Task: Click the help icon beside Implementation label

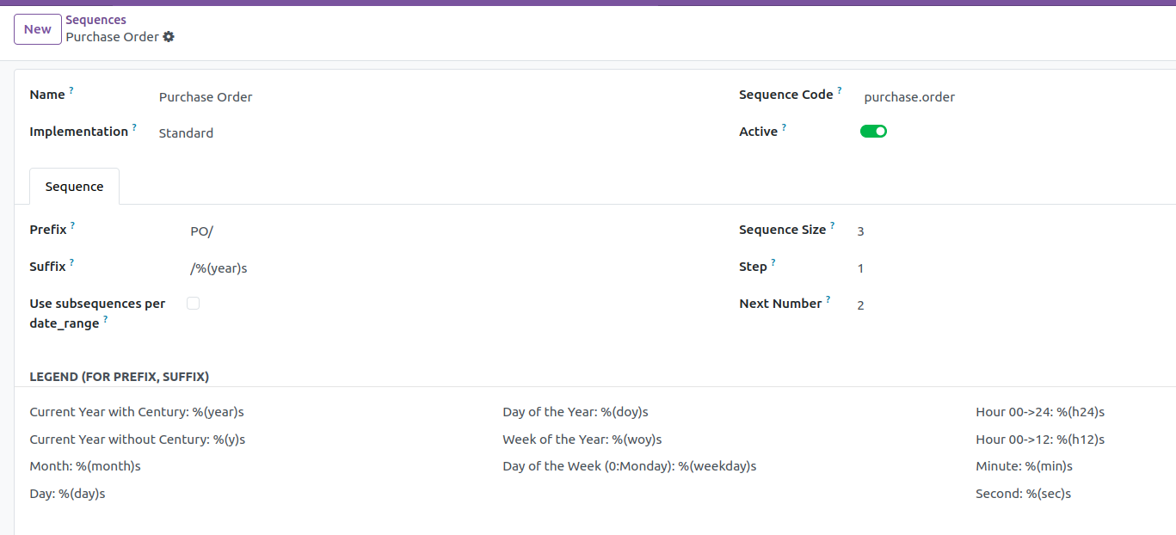Action: click(x=134, y=127)
